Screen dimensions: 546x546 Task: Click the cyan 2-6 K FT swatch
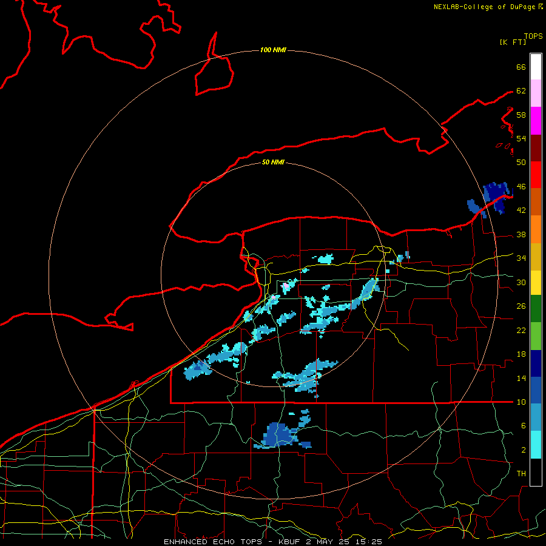point(536,445)
